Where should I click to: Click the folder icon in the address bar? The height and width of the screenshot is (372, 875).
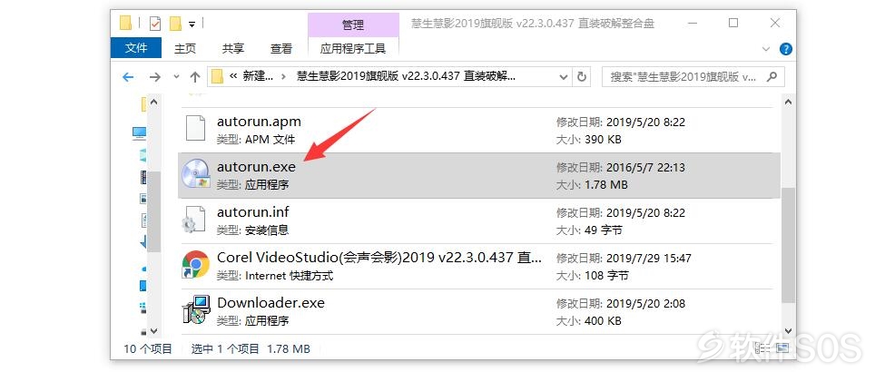pyautogui.click(x=217, y=76)
